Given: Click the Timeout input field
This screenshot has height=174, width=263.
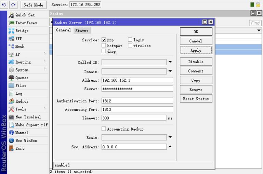Looking at the screenshot, I should click(x=134, y=118).
